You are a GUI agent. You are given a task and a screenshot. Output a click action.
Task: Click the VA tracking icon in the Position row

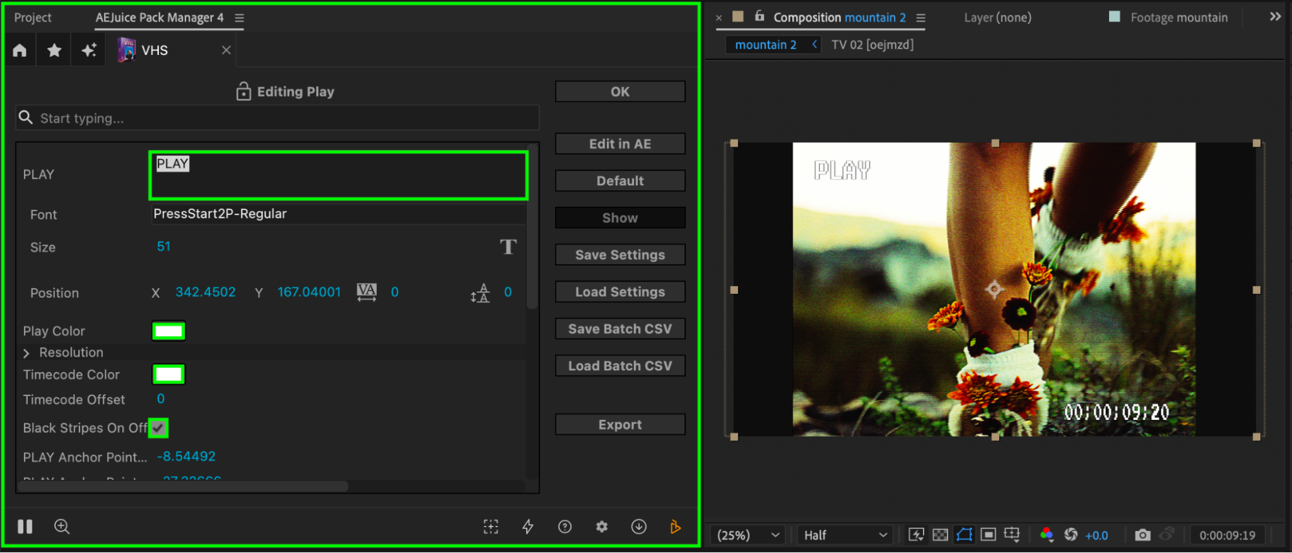(366, 292)
